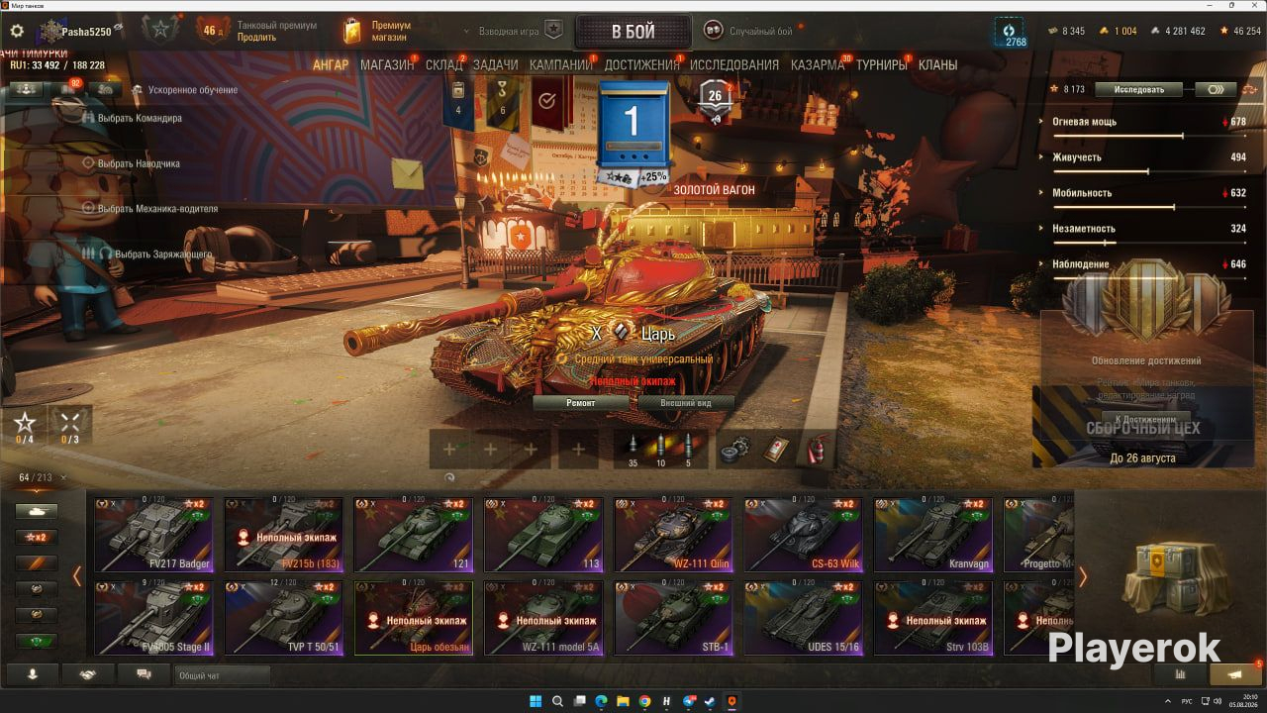The width and height of the screenshot is (1267, 713).
Task: Open the fire extinguisher consumable slot
Action: 817,449
